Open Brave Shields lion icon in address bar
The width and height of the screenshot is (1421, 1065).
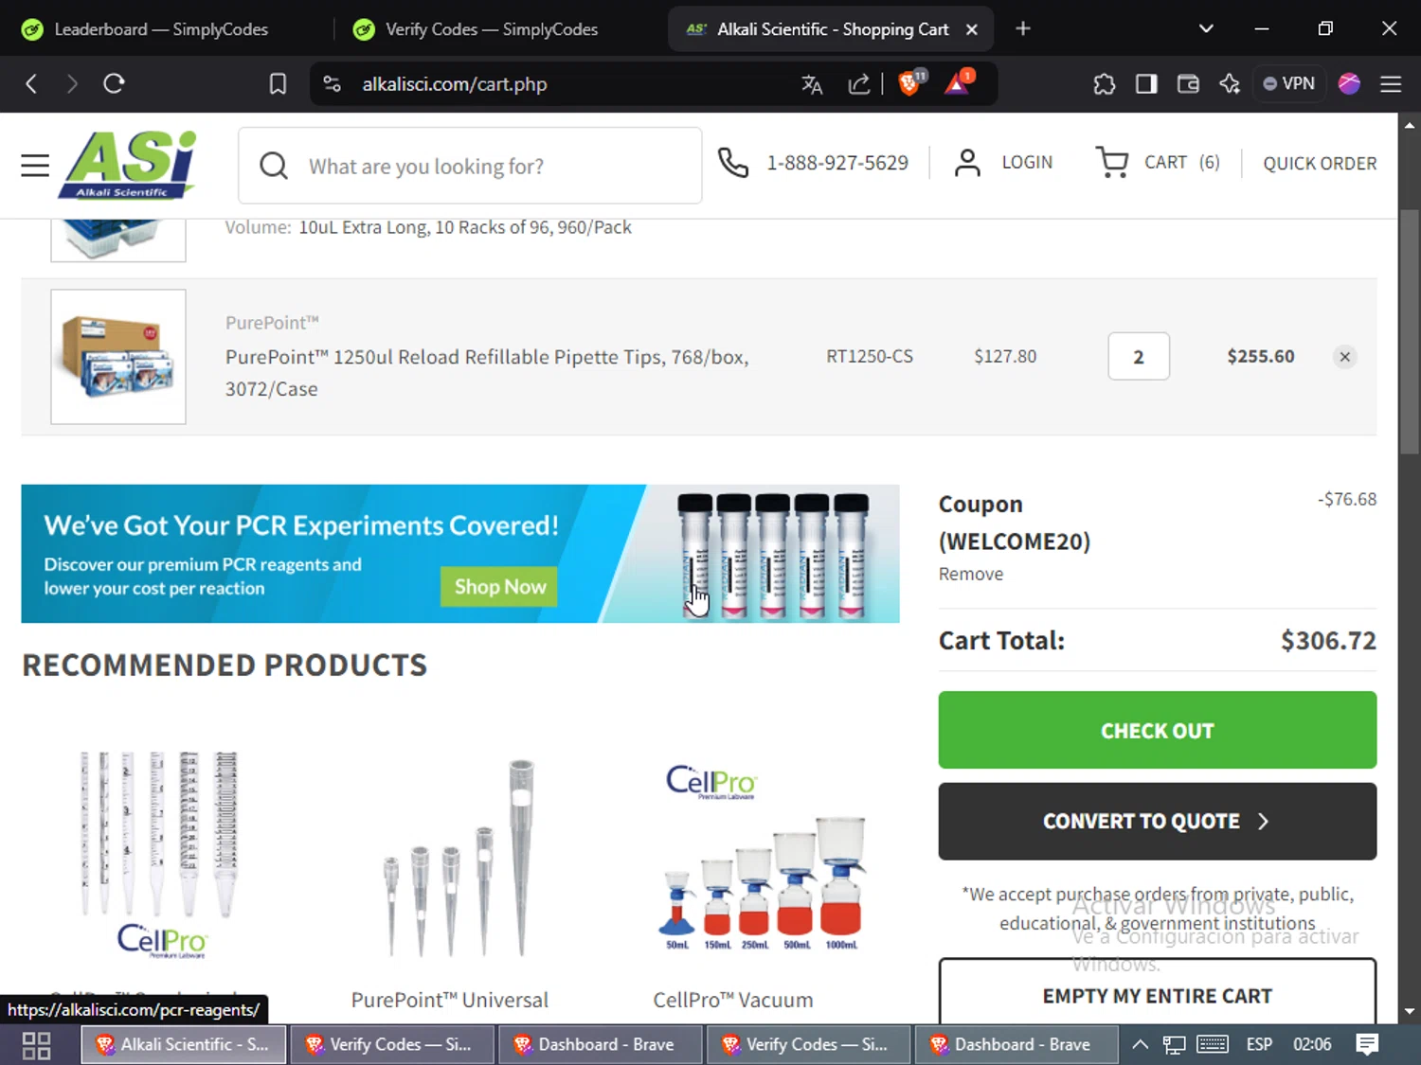coord(909,83)
